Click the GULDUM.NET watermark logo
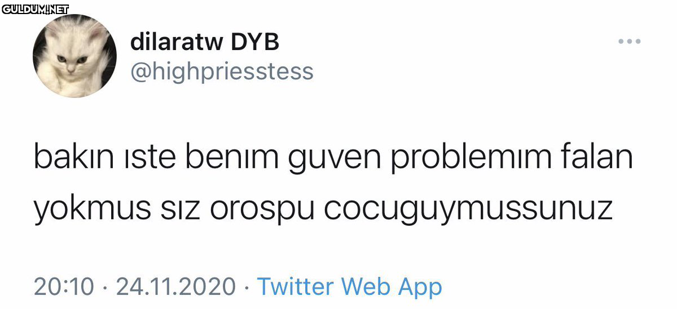677x309 pixels. click(x=34, y=9)
